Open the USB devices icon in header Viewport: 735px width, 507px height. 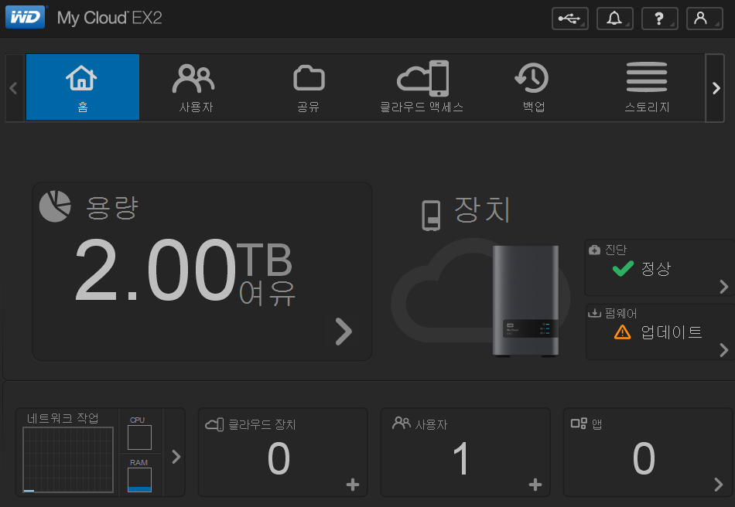point(569,19)
